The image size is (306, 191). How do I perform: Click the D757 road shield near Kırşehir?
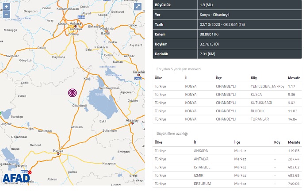click(x=137, y=78)
